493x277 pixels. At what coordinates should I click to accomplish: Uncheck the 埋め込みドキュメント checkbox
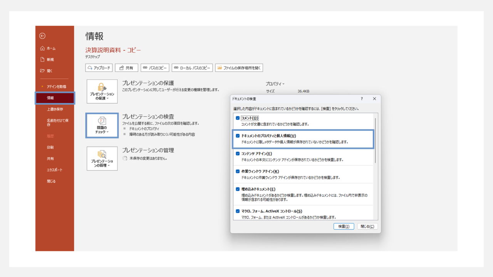(238, 189)
